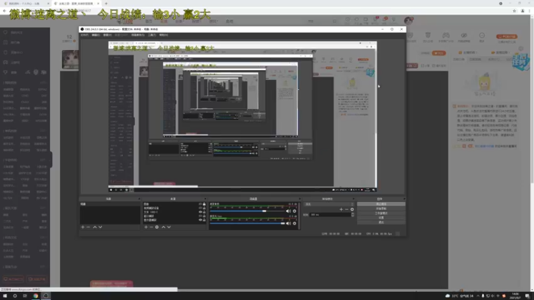Move the scene up with the Scenes up arrow
Screen dimensions: 534x300
point(95,227)
